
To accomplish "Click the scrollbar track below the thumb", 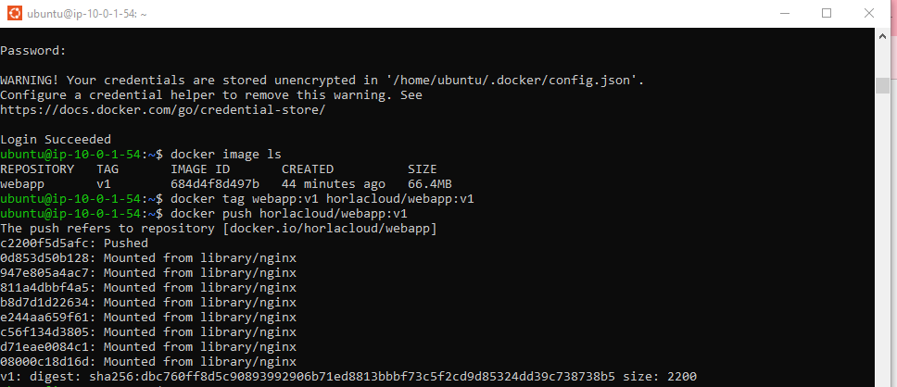I will [882, 240].
